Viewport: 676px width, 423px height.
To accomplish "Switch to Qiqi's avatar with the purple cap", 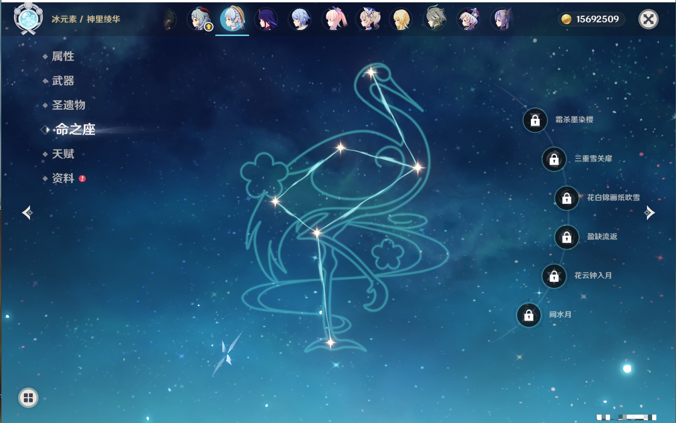I will [469, 19].
